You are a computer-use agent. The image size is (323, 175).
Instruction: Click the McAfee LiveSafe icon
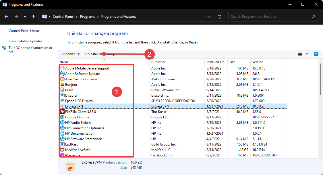[62, 150]
